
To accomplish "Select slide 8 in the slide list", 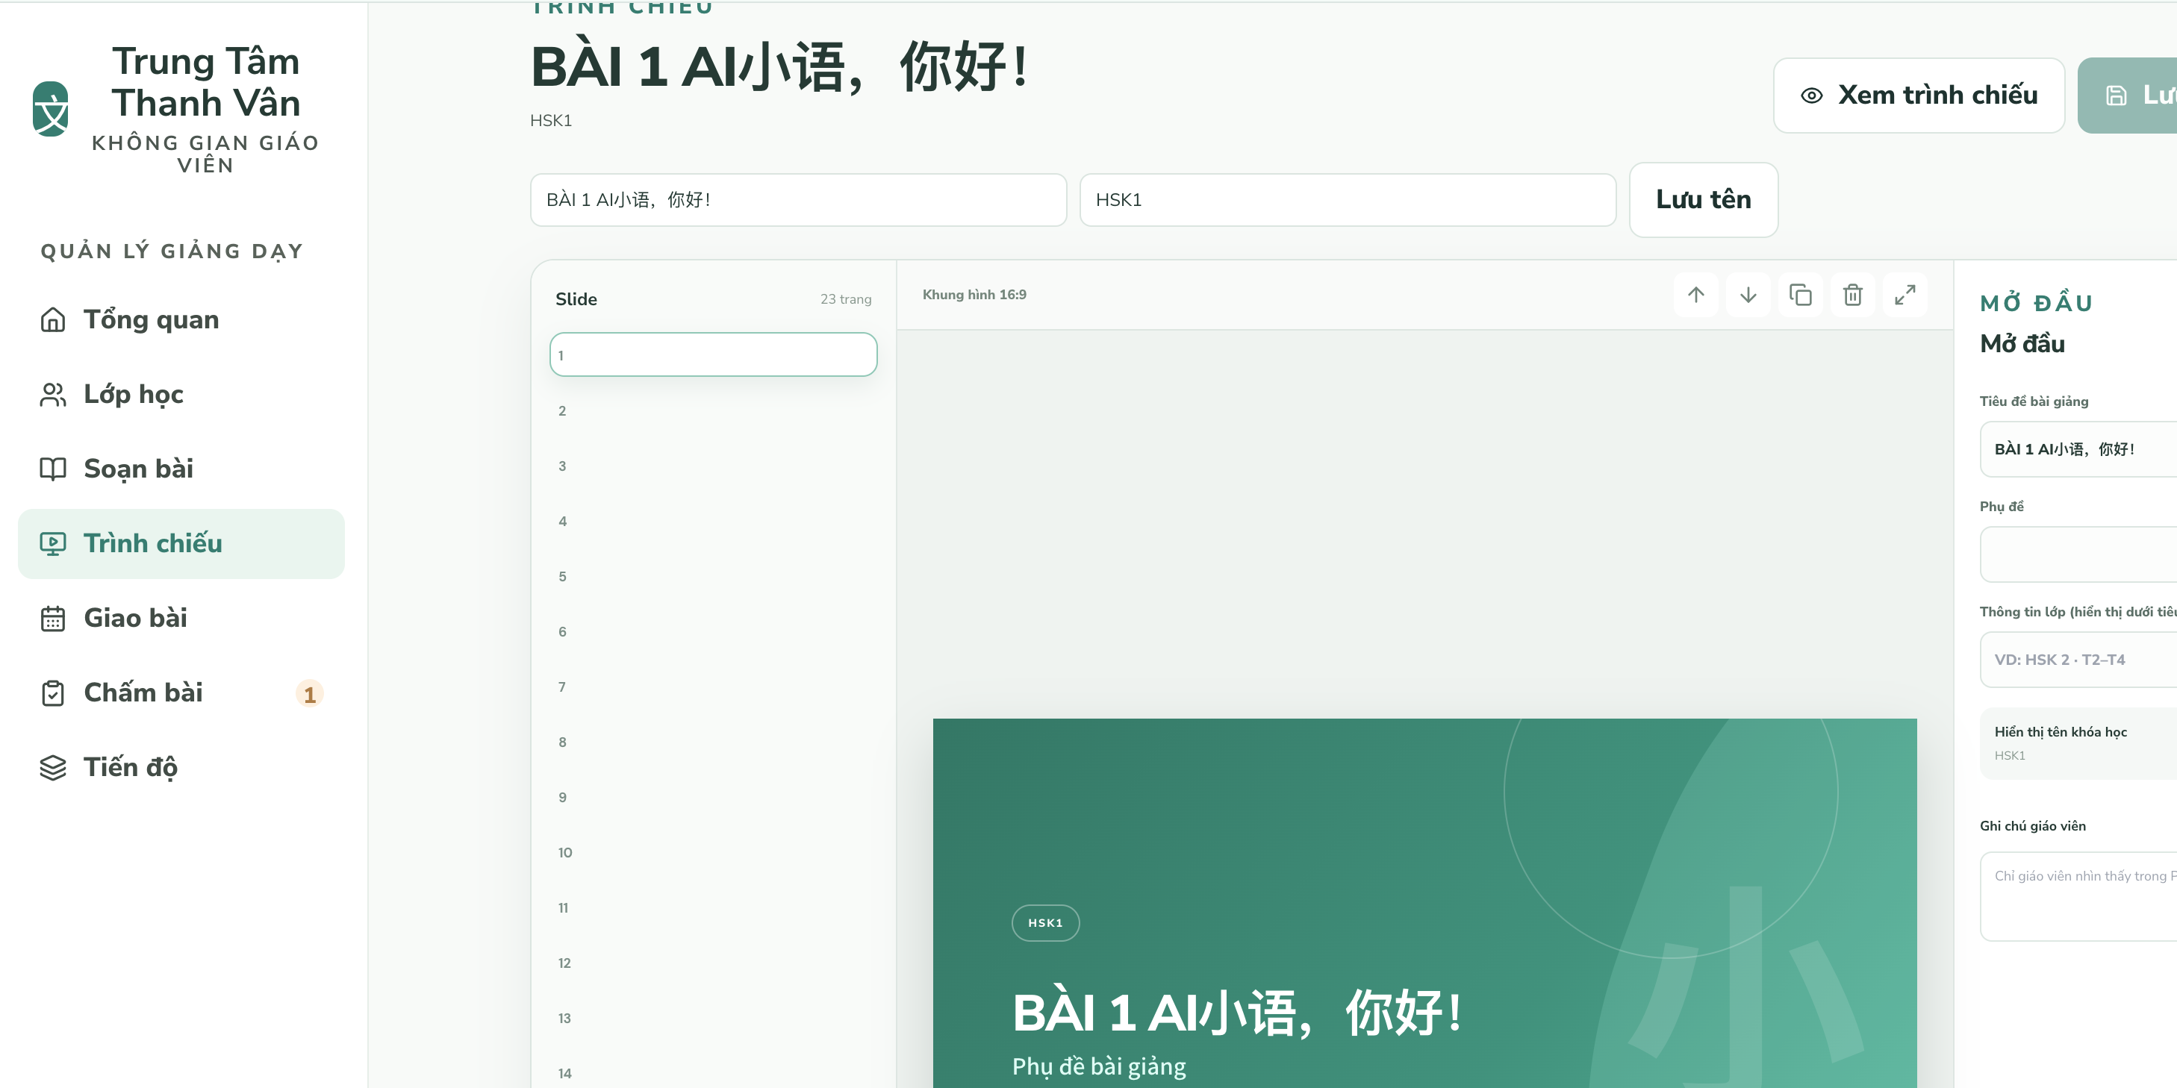I will click(713, 742).
